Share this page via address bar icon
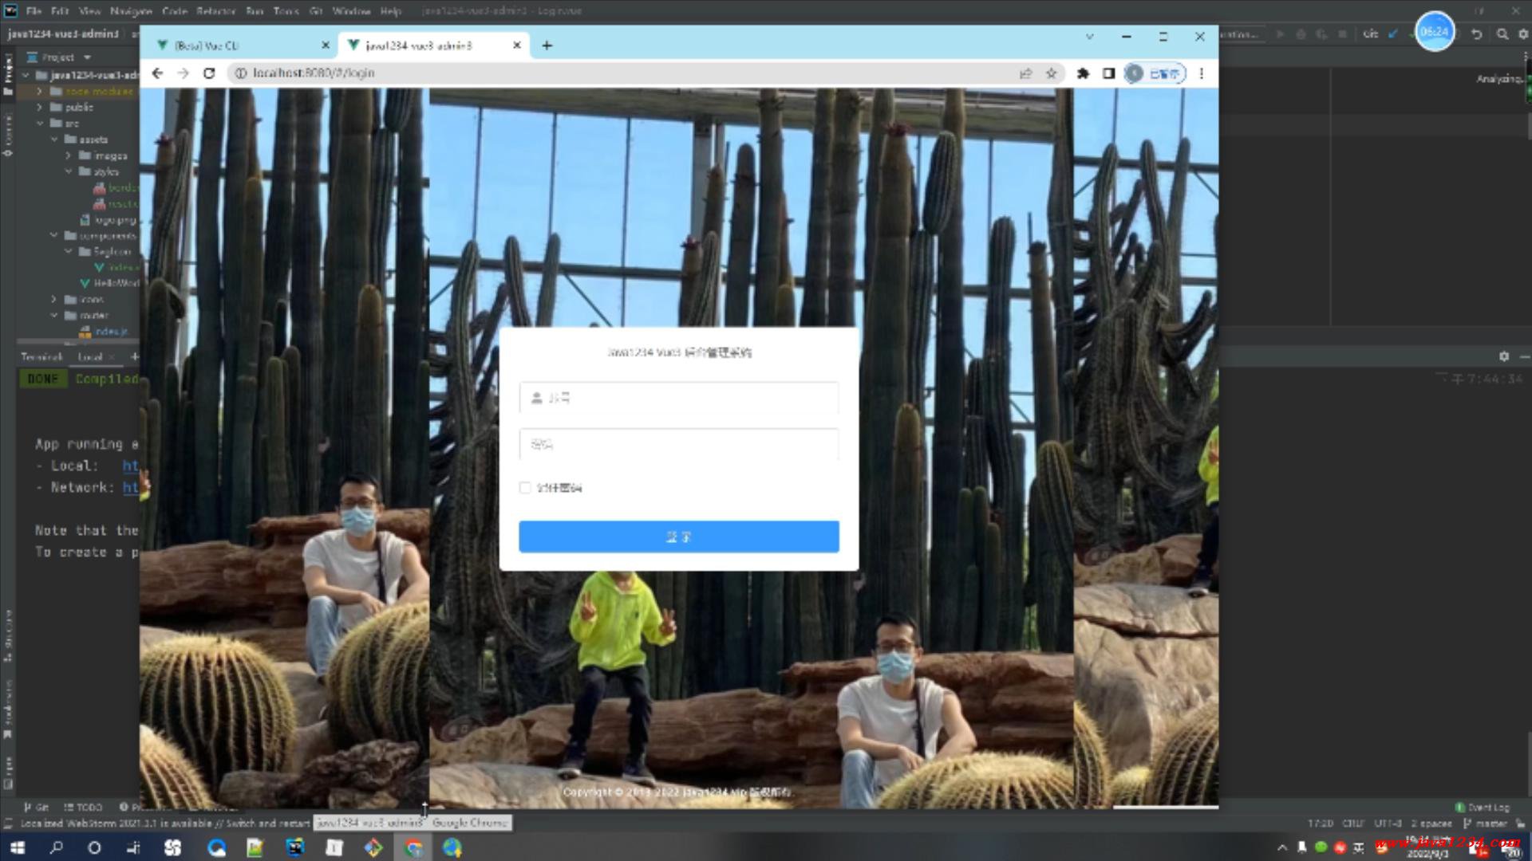Image resolution: width=1532 pixels, height=861 pixels. (1025, 73)
